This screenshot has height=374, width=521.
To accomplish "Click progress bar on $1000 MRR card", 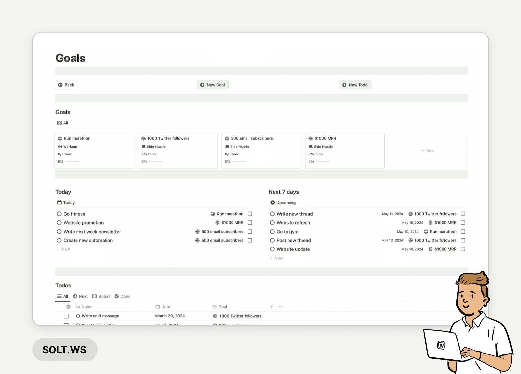I will [x=323, y=162].
